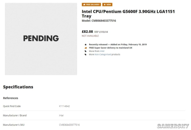Click the FREE Super Saver delivery text

[x=110, y=48]
